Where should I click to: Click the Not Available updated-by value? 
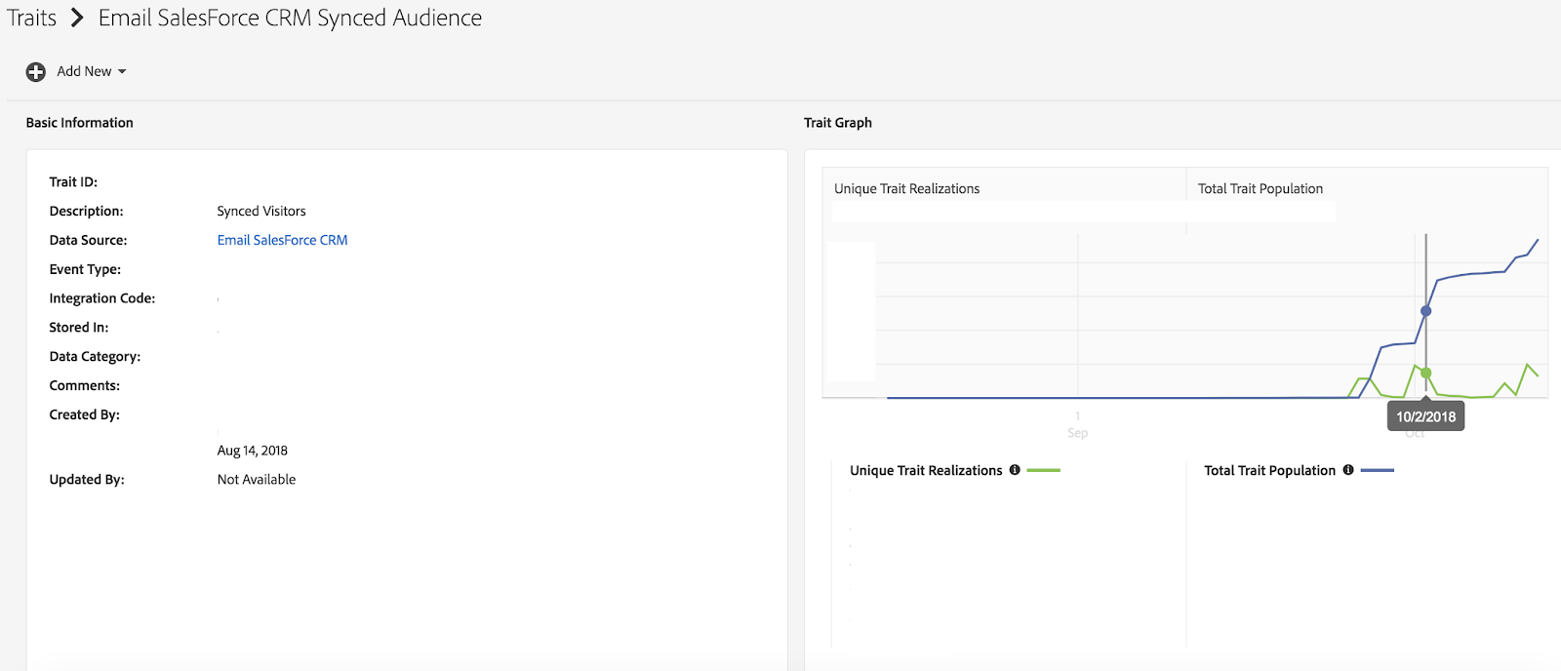pyautogui.click(x=257, y=480)
